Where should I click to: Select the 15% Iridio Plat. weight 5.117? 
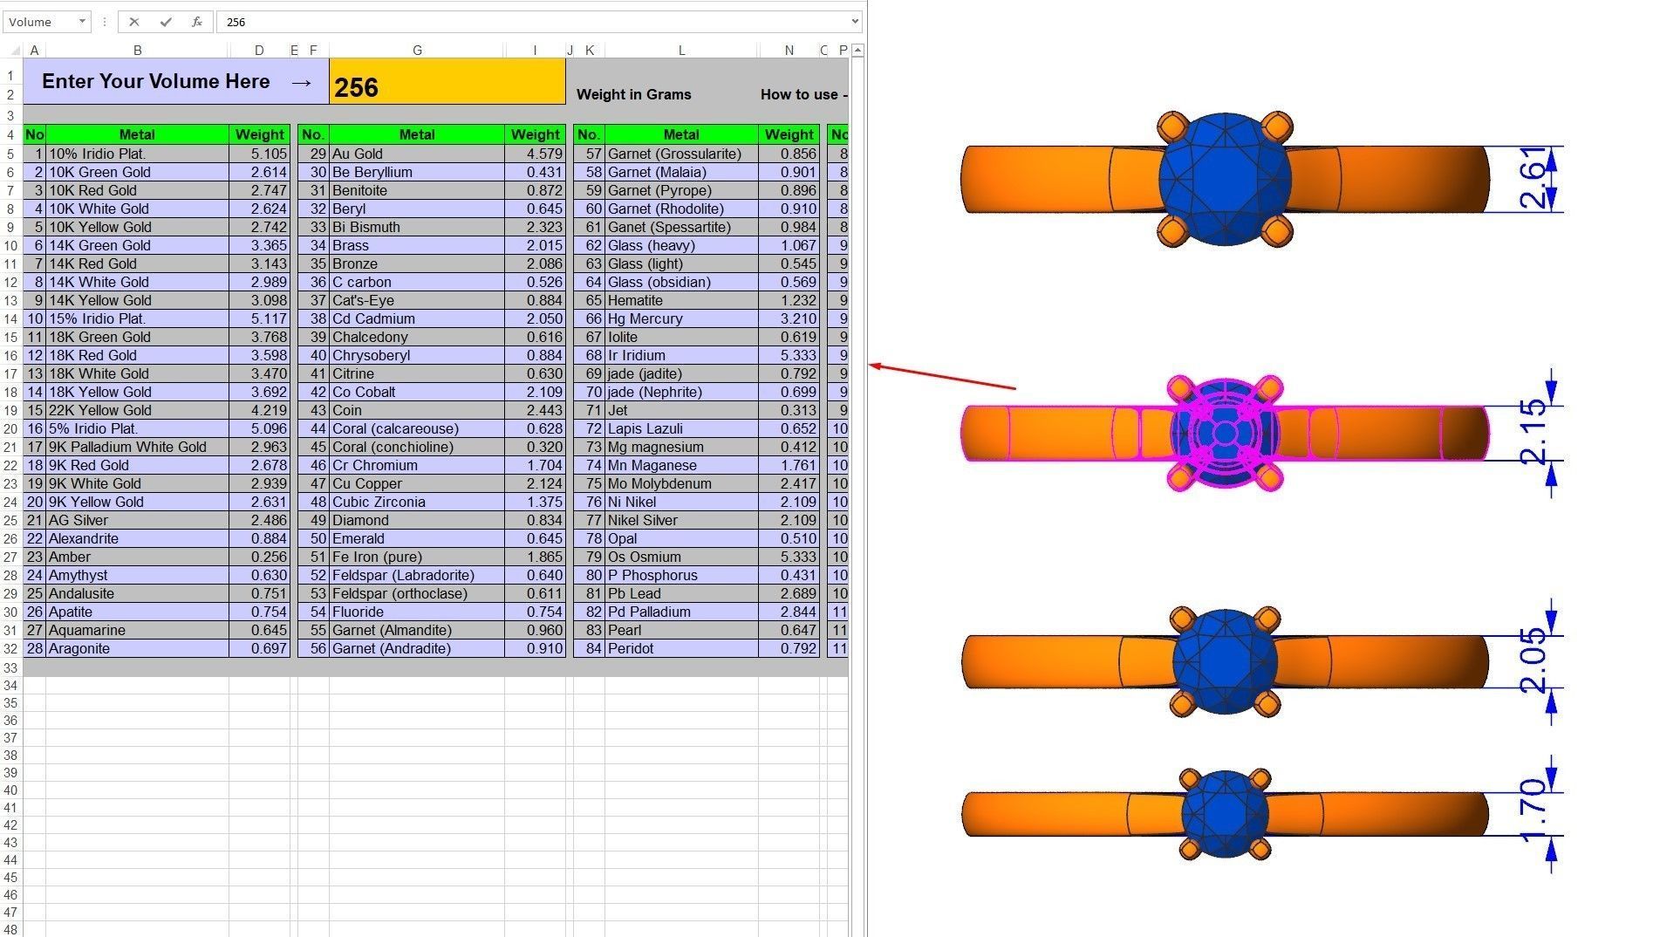coord(259,318)
